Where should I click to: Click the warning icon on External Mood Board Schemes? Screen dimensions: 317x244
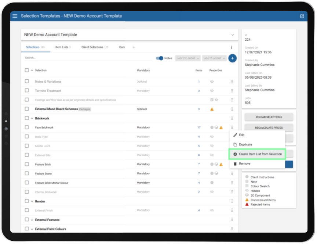pos(212,109)
